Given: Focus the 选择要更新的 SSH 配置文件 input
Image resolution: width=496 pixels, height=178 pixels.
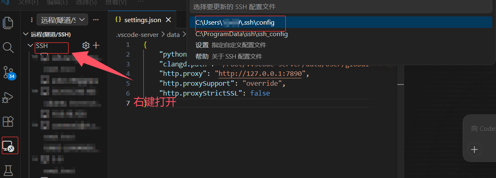Looking at the screenshot, I should 341,7.
